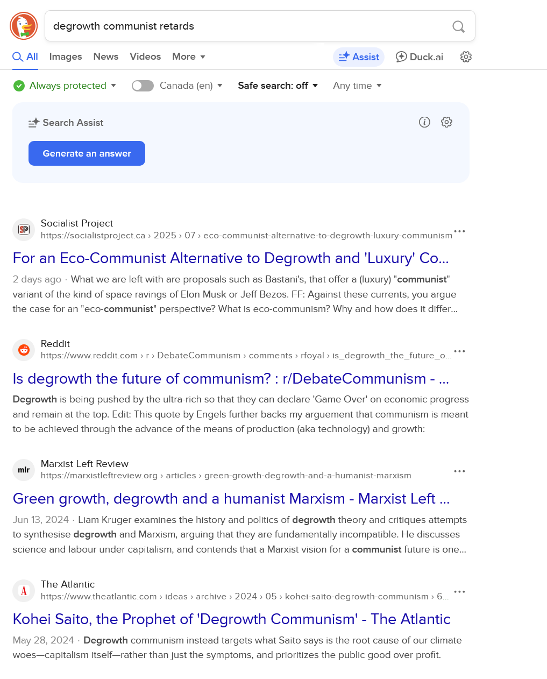Open more options for Socialist Project result

coord(459,231)
